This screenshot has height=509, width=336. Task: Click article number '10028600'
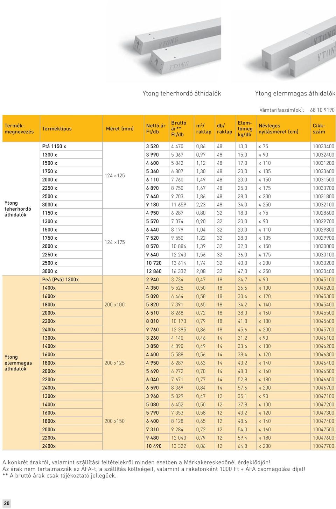[323, 213]
